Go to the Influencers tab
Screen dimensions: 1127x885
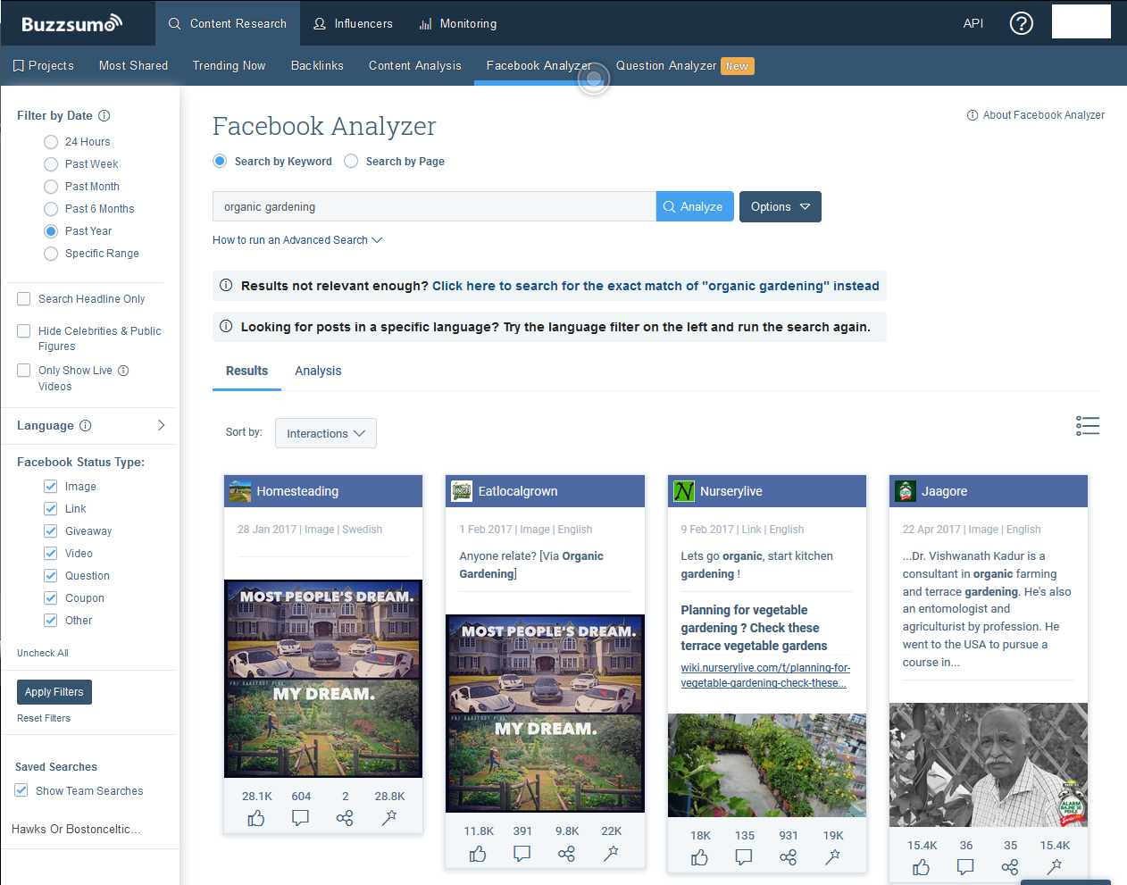(x=353, y=23)
